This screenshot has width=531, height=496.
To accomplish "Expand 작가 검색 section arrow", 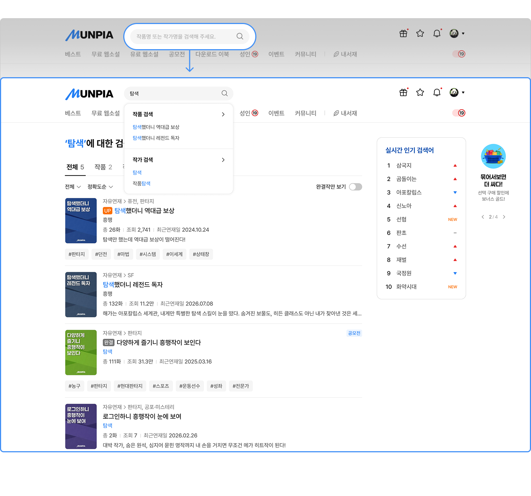I will pyautogui.click(x=223, y=160).
